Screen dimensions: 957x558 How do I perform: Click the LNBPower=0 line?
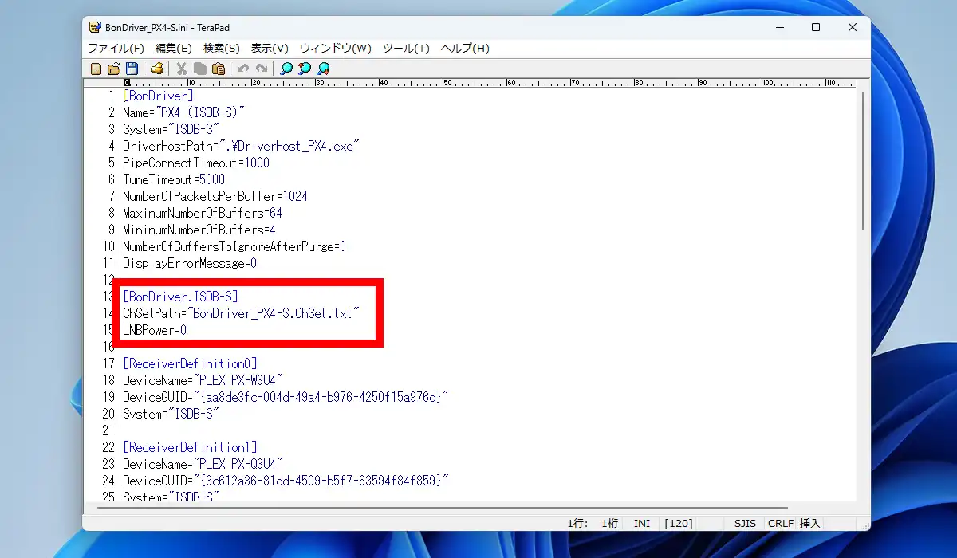[x=155, y=330]
